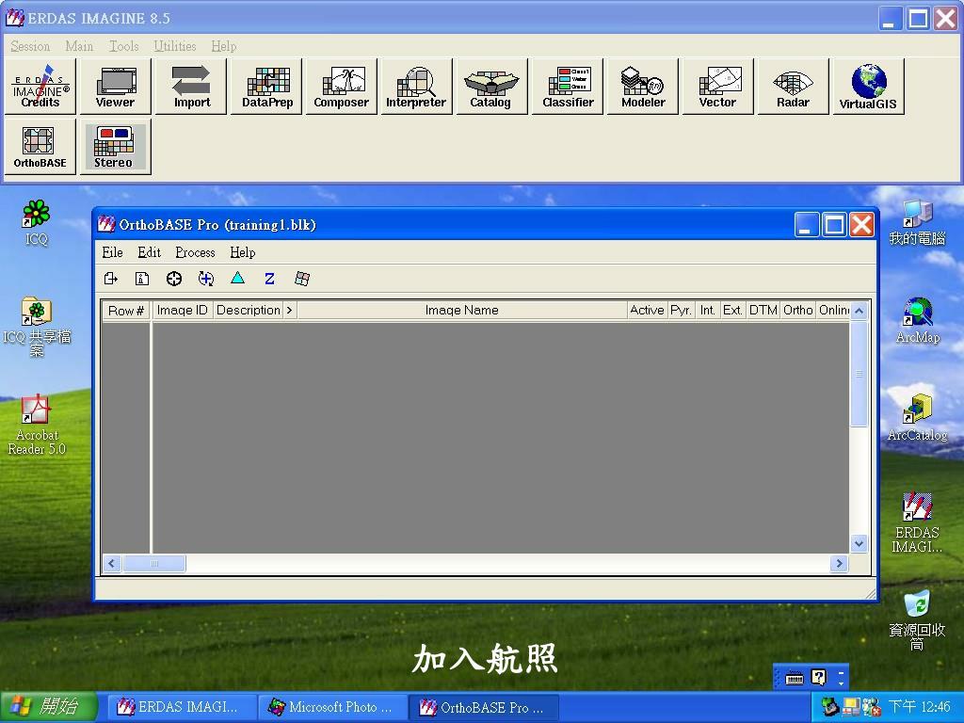
Task: Open OrthoBASE Process menu
Action: click(x=196, y=252)
